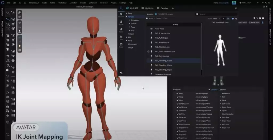Select the highlighted Select/Move tool in left toolbar
Image resolution: width=273 pixels, height=140 pixels.
(x=8, y=19)
